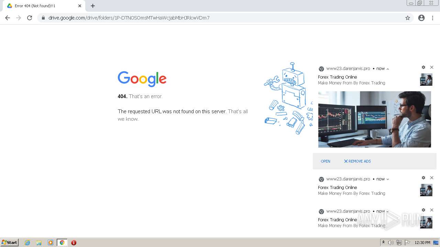The width and height of the screenshot is (440, 247).
Task: Open settings gear of the second notification
Action: click(423, 178)
